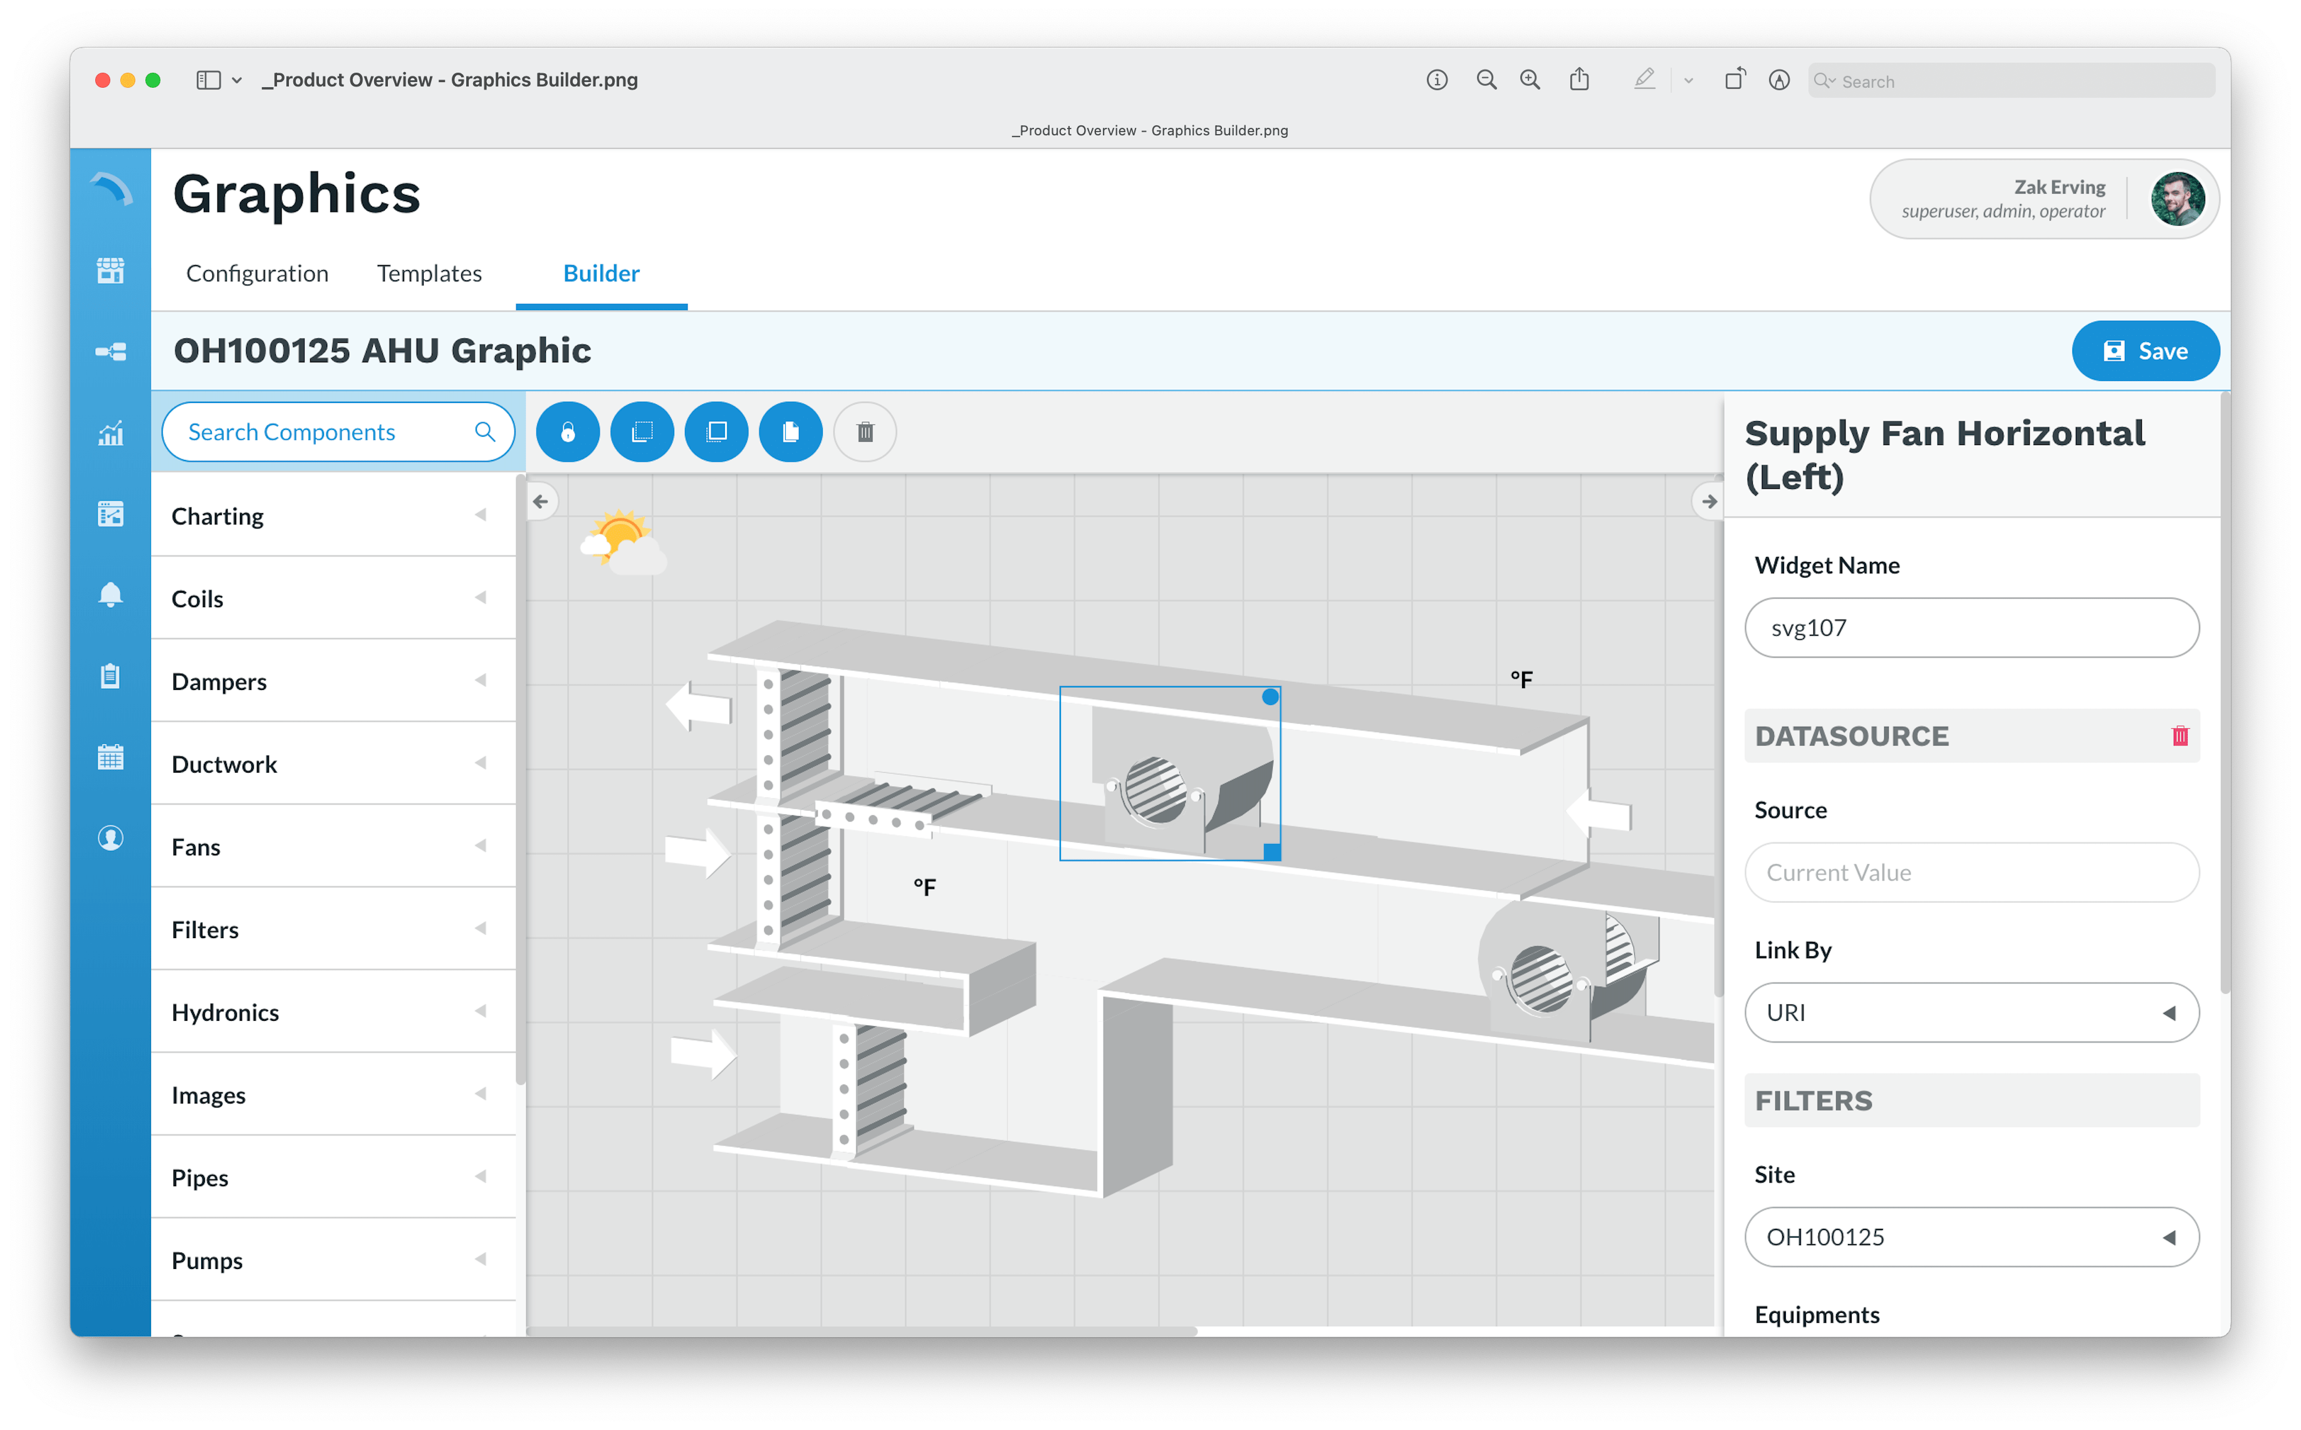Collapse left panel with the left arrow
This screenshot has height=1430, width=2301.
click(541, 501)
